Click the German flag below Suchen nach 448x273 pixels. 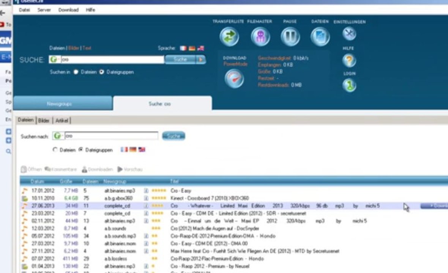(133, 149)
